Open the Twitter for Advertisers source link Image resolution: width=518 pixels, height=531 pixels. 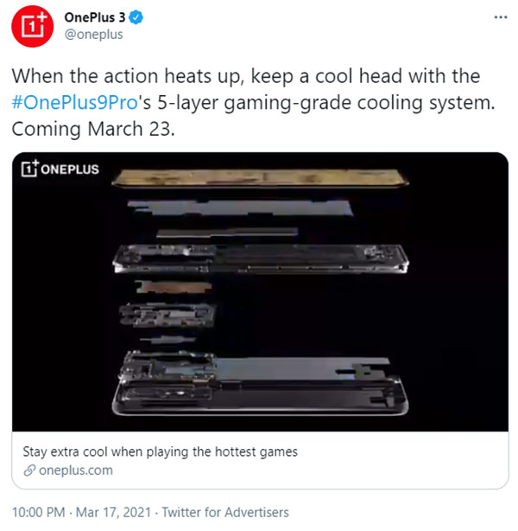[225, 512]
